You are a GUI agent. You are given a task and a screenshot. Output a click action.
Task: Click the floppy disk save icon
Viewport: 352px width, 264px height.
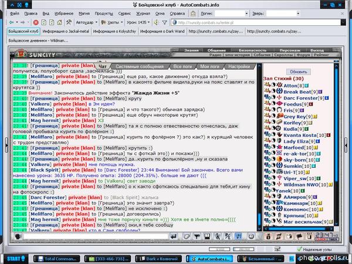point(207,236)
